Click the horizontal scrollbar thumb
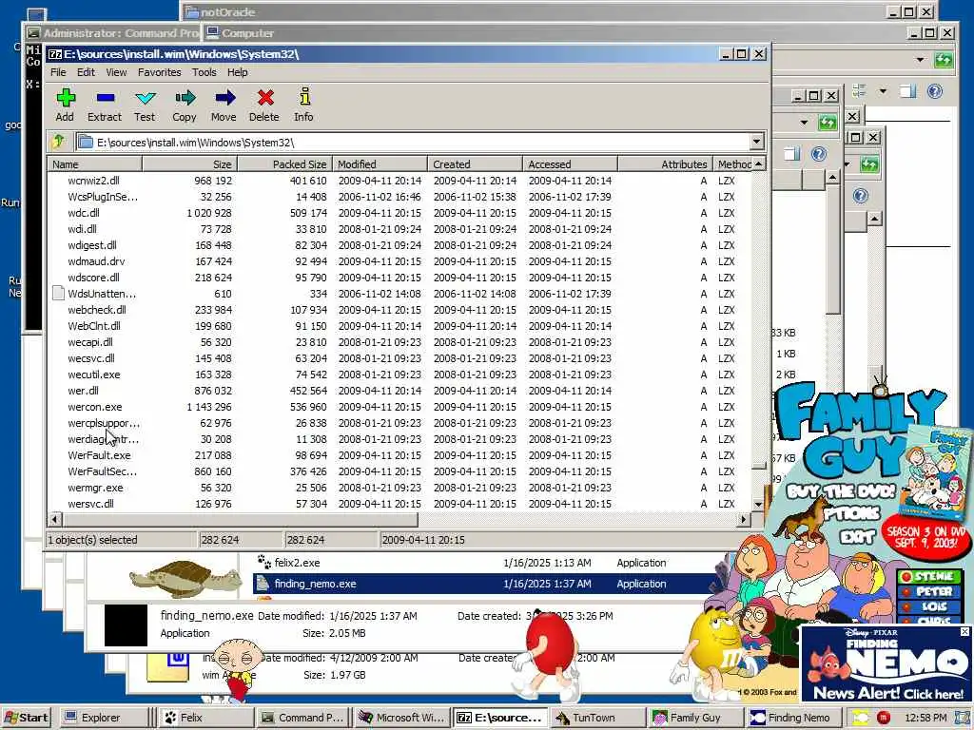 [x=240, y=519]
